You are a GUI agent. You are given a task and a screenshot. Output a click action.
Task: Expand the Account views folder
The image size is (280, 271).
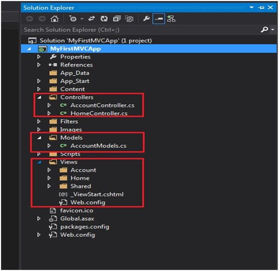[49, 170]
